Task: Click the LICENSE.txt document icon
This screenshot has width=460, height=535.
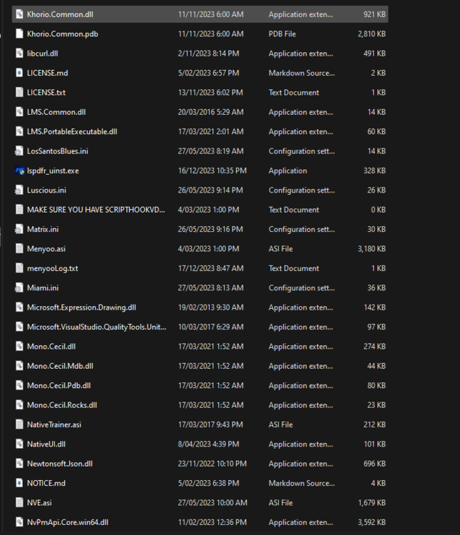Action: tap(19, 93)
